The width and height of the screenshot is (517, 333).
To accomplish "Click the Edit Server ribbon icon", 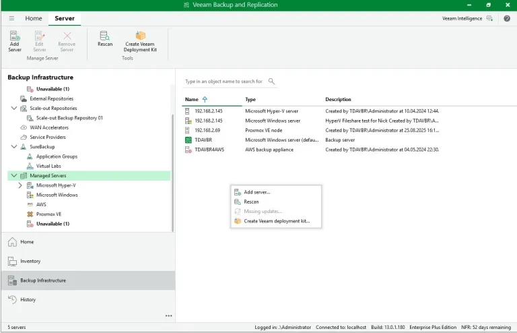I will 40,36.
